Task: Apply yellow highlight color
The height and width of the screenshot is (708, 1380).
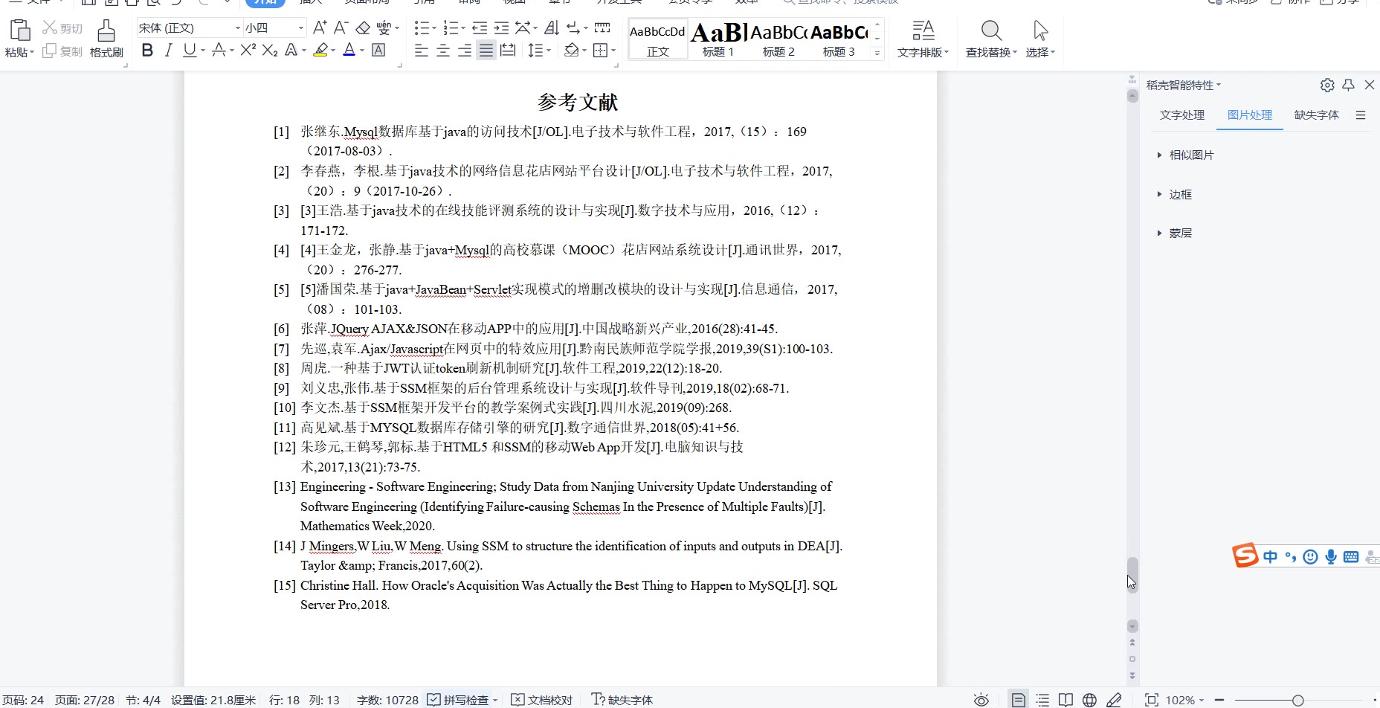Action: pos(320,51)
